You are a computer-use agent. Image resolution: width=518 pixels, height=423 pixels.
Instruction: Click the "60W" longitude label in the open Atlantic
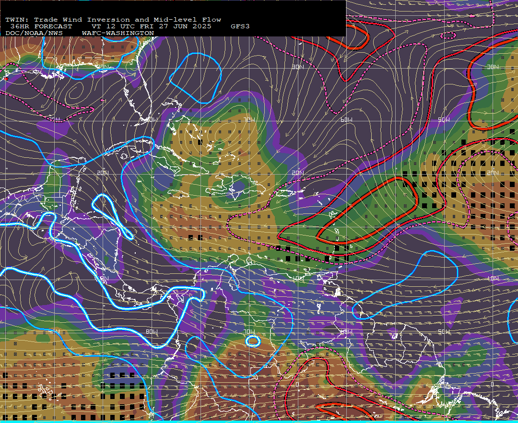point(346,119)
